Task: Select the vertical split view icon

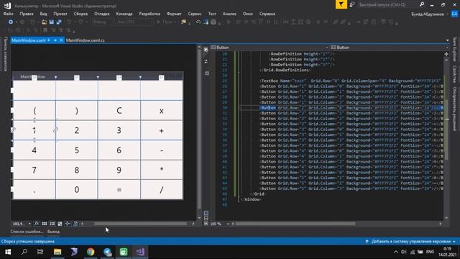Action: coord(206,213)
